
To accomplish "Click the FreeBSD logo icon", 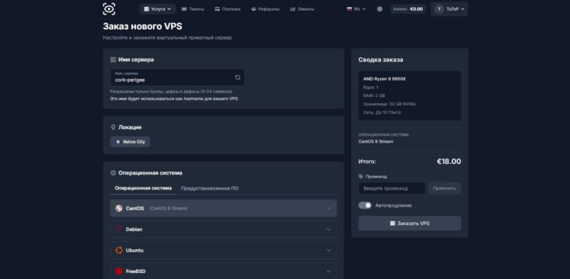I will (x=119, y=271).
